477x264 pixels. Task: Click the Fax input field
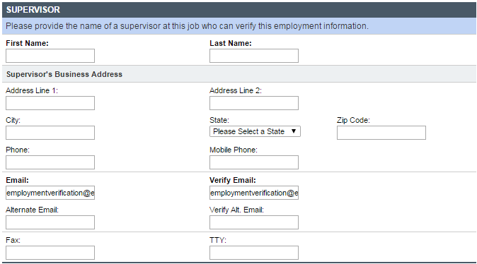point(50,253)
